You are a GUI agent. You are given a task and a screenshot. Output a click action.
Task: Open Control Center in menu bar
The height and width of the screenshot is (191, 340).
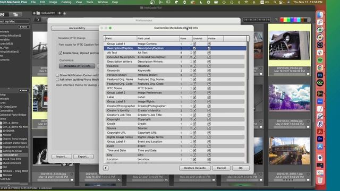281,2
